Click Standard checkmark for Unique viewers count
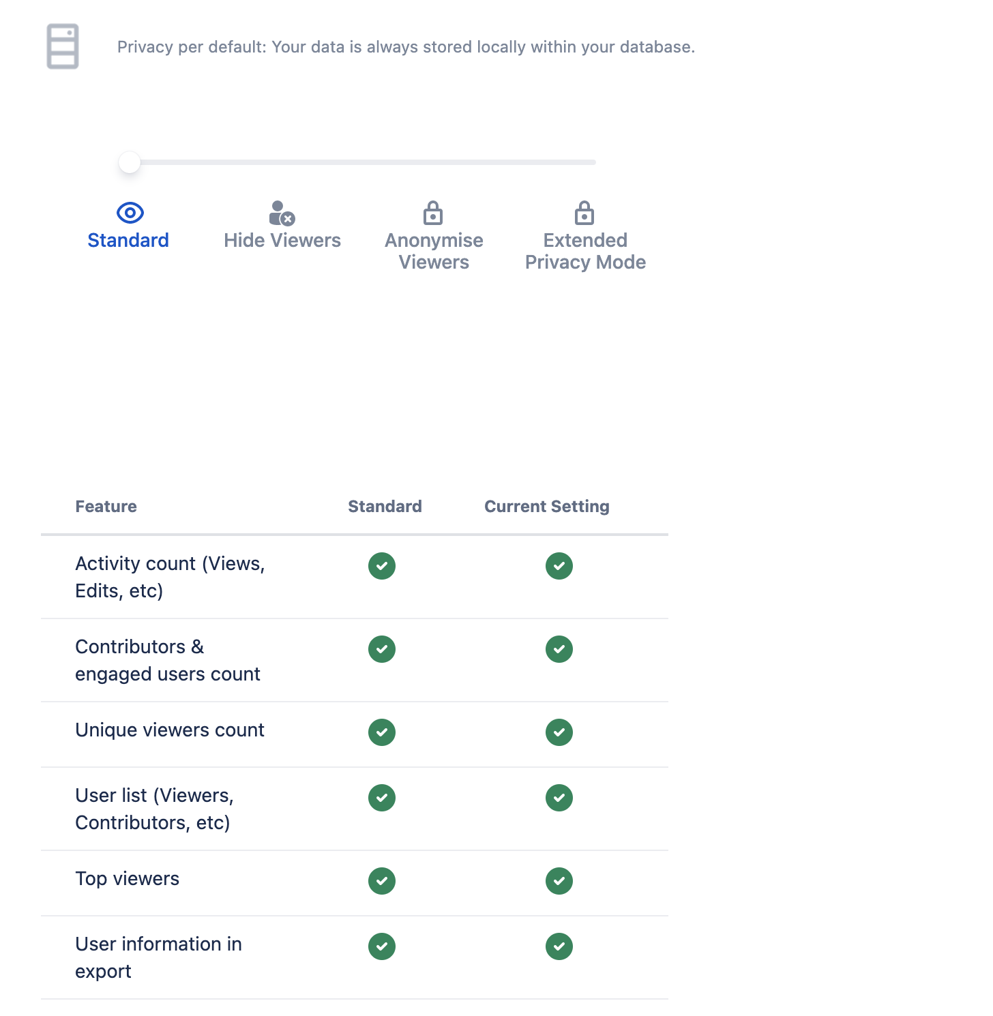This screenshot has width=993, height=1016. [382, 732]
